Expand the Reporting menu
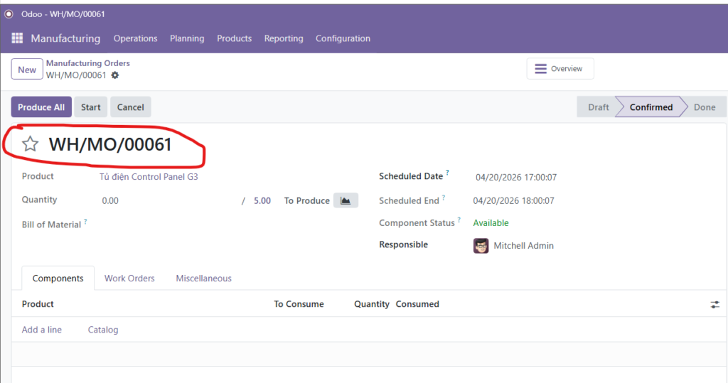This screenshot has height=383, width=728. tap(284, 38)
